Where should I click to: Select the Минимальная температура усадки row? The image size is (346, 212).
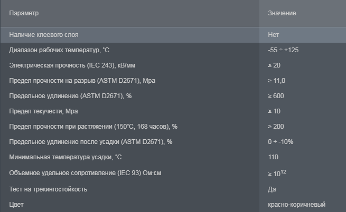click(x=173, y=157)
